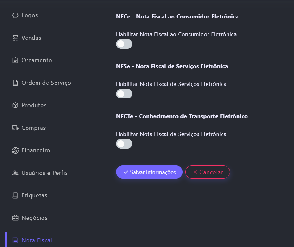Click the Nota Fiscal list icon
The width and height of the screenshot is (294, 247).
click(15, 240)
